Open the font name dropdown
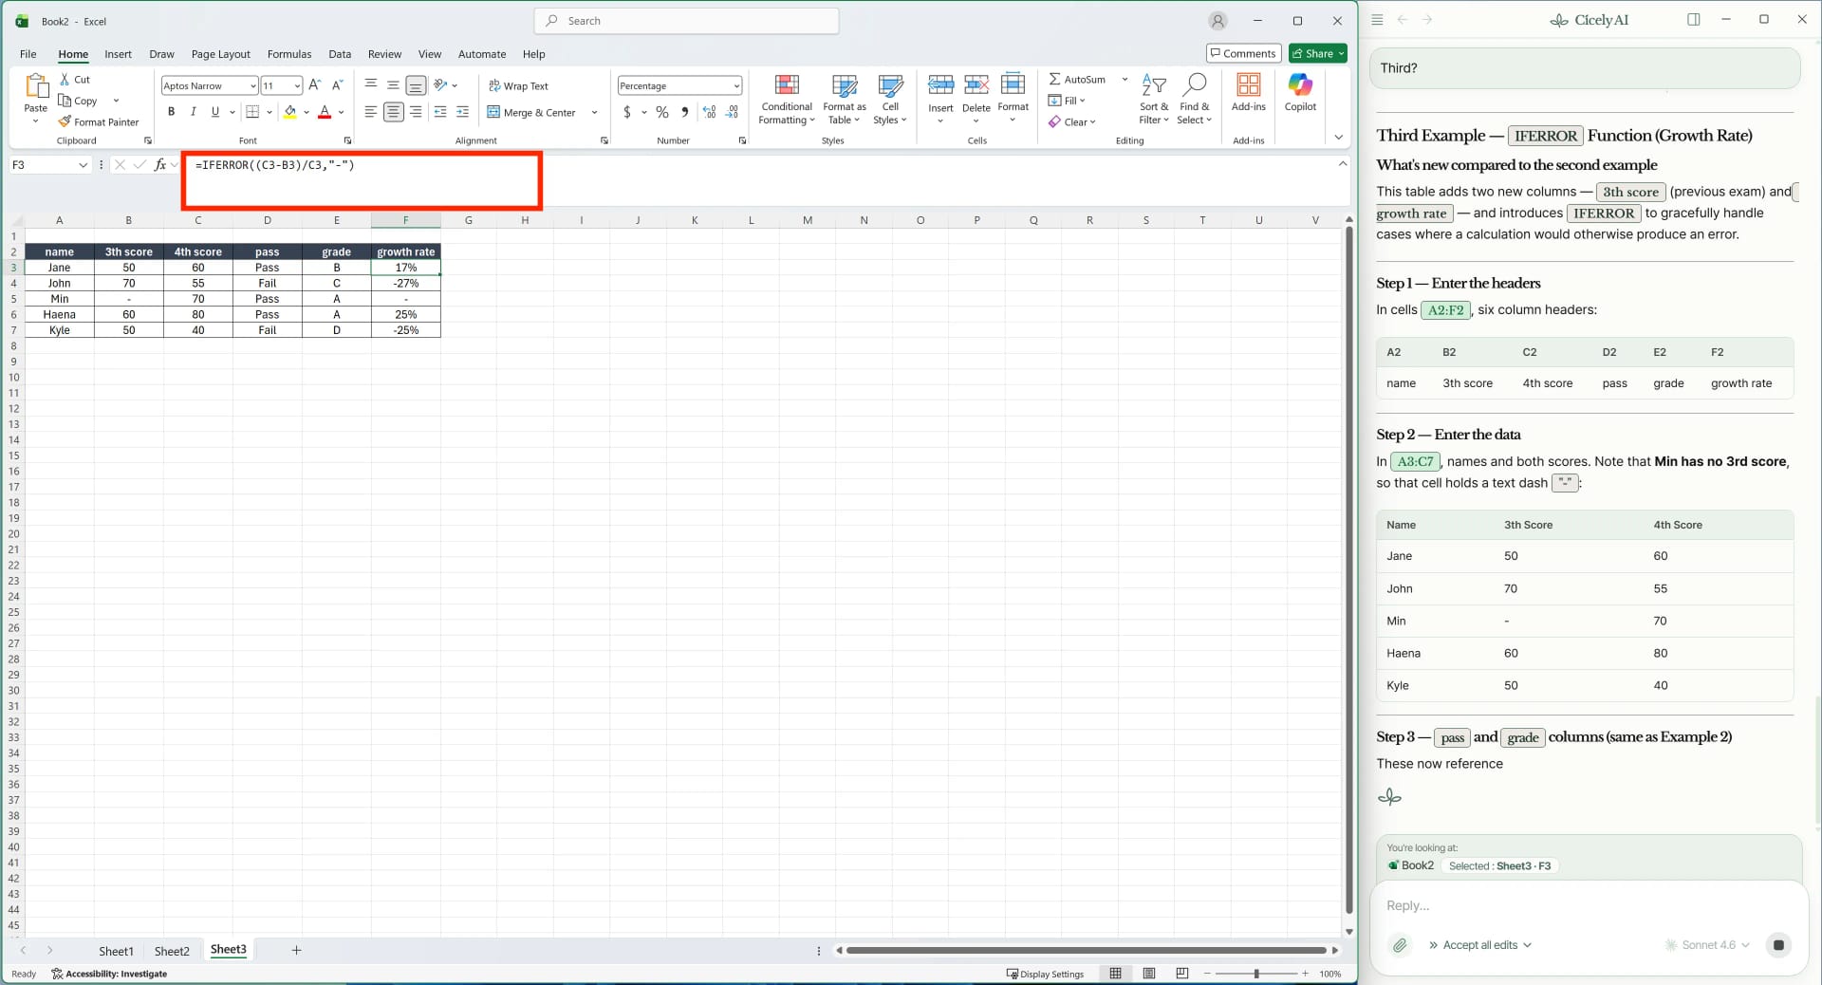 point(251,85)
